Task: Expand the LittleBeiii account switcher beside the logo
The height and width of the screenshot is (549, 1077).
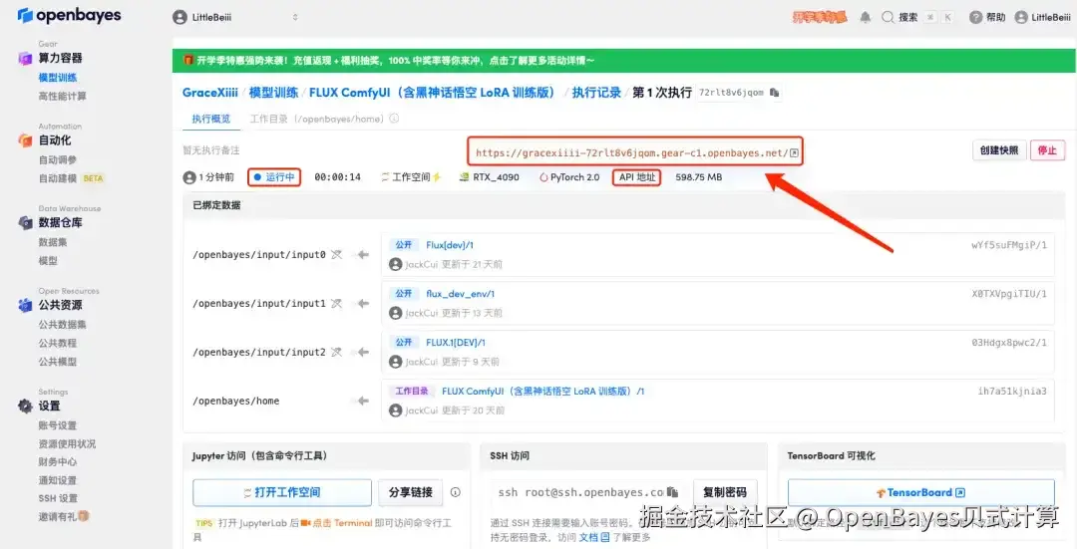Action: (235, 17)
